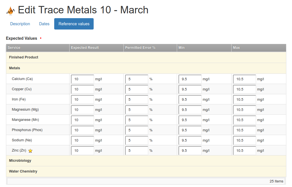Click the star icon next to Zinc (Zn)
The width and height of the screenshot is (292, 187).
pyautogui.click(x=30, y=151)
